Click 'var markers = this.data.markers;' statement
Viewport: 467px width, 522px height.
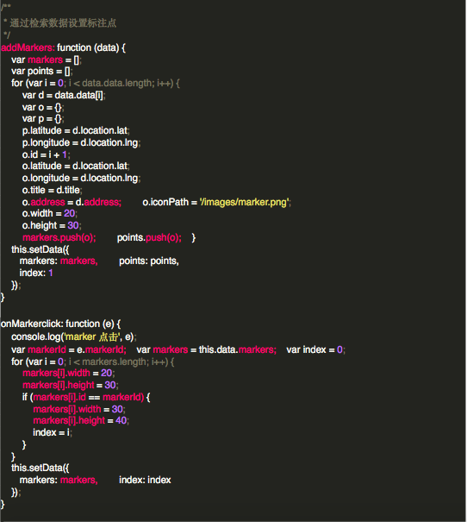coord(207,350)
